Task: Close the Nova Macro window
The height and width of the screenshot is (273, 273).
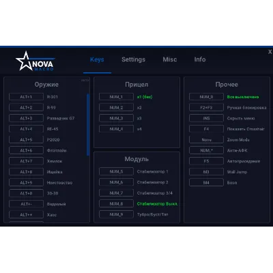Action: tap(270, 52)
